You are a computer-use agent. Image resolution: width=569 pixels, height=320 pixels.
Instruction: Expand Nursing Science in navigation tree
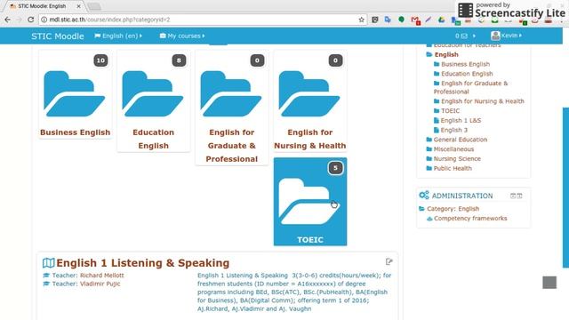point(457,158)
